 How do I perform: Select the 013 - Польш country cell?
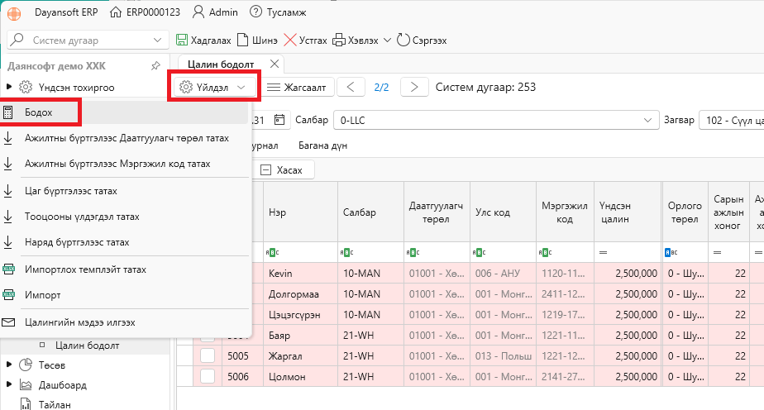(x=504, y=356)
